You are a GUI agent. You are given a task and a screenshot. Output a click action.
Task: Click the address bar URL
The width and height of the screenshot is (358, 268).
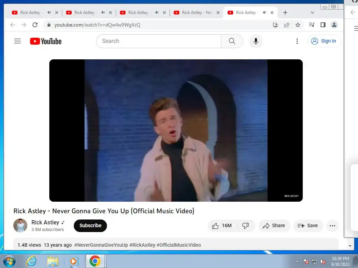click(97, 25)
